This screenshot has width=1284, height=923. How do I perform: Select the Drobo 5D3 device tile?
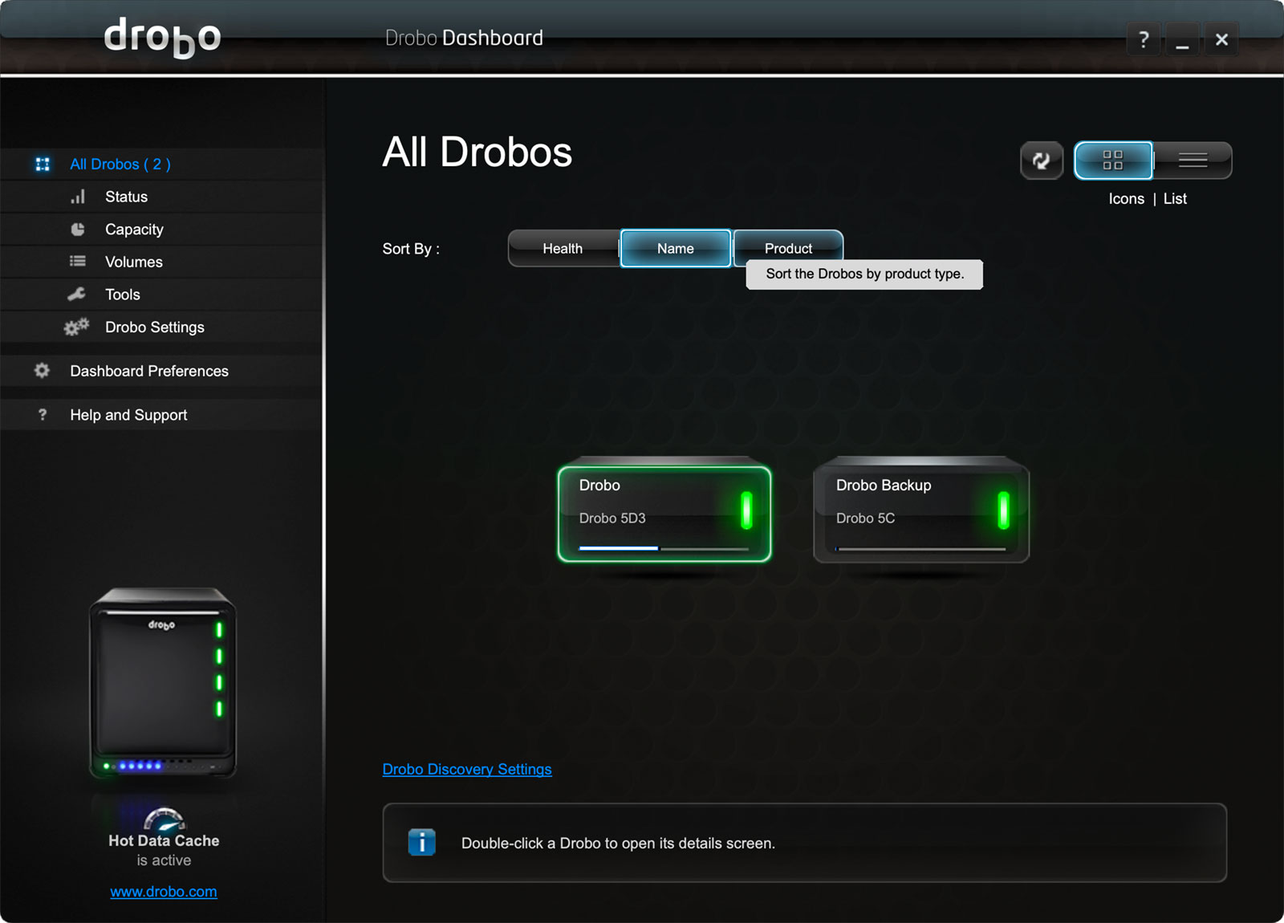(664, 512)
